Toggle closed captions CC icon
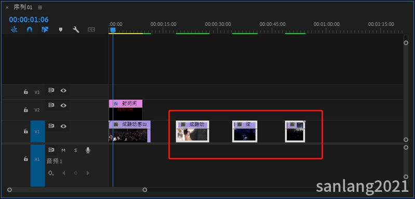The image size is (415, 199). (91, 30)
